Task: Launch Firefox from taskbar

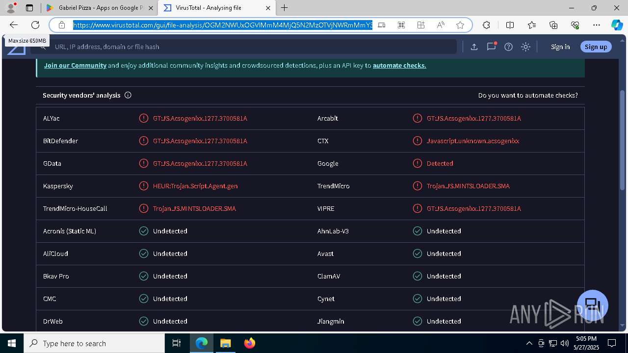Action: click(x=249, y=343)
